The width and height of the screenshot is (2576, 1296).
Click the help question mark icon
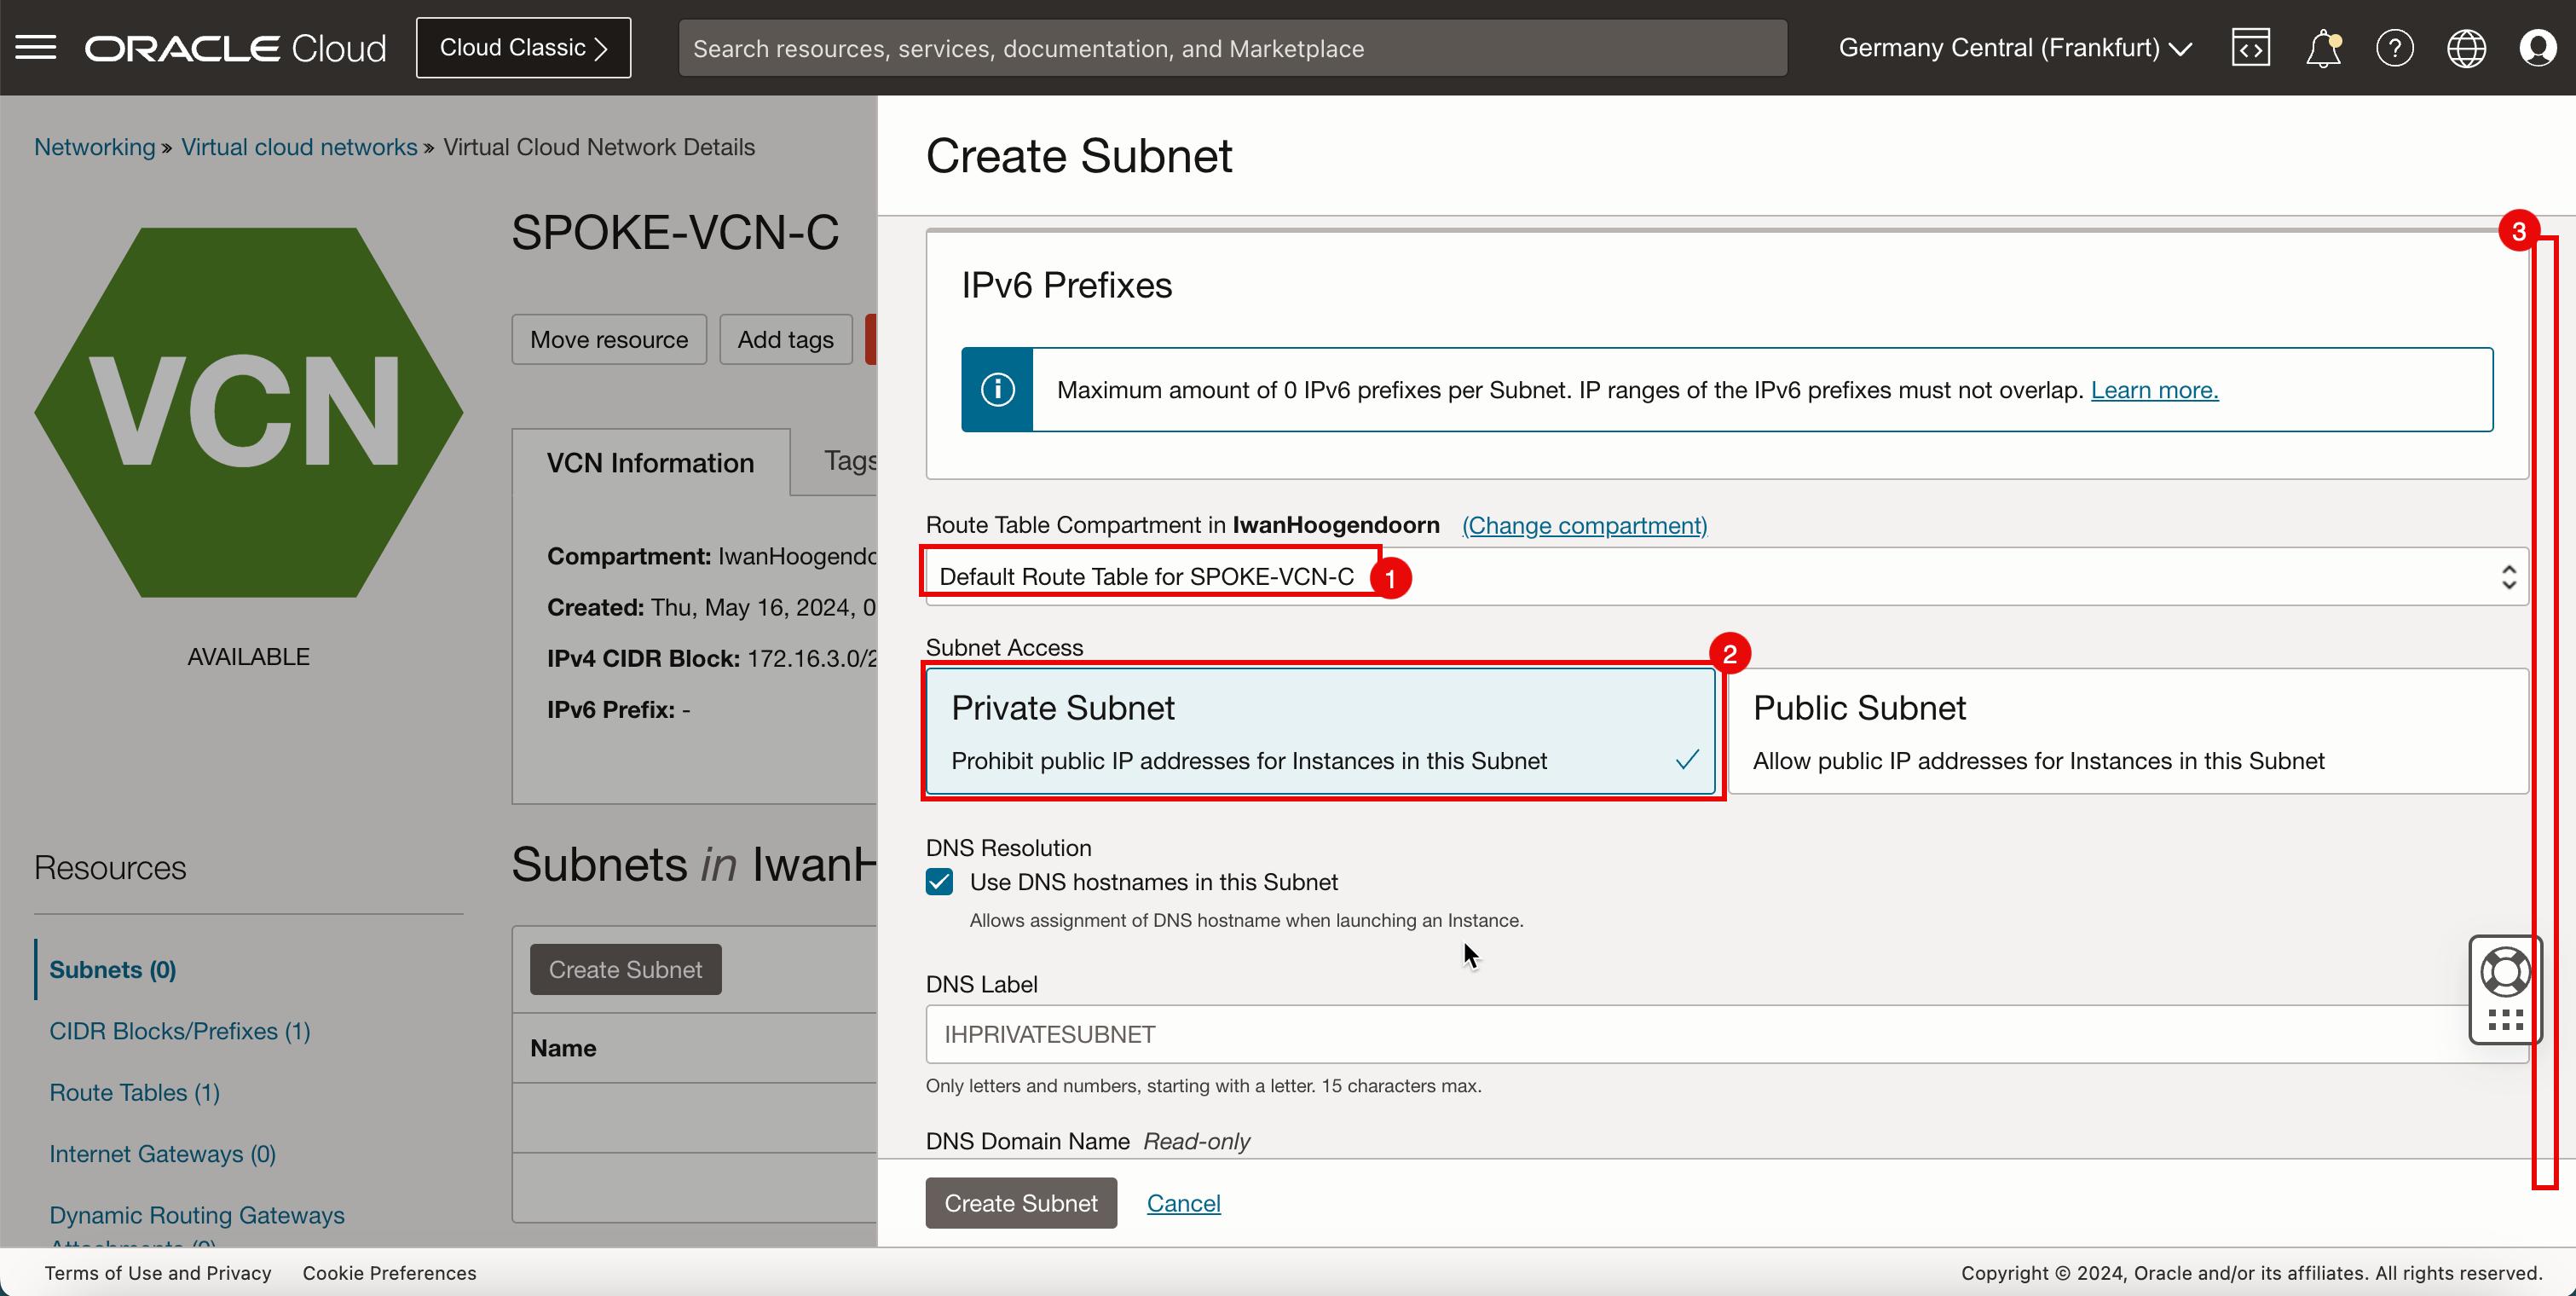(x=2394, y=48)
